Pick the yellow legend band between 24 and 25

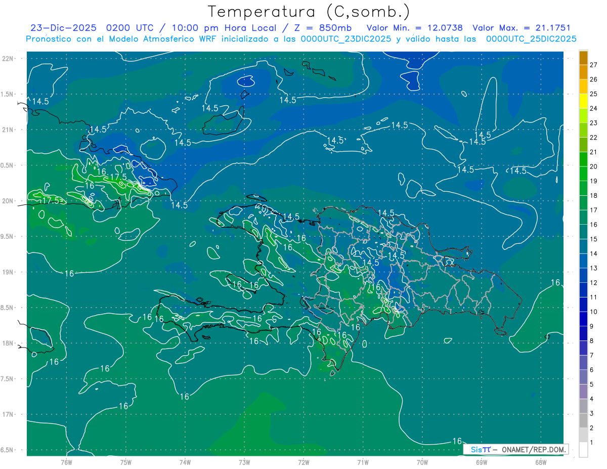coord(583,101)
